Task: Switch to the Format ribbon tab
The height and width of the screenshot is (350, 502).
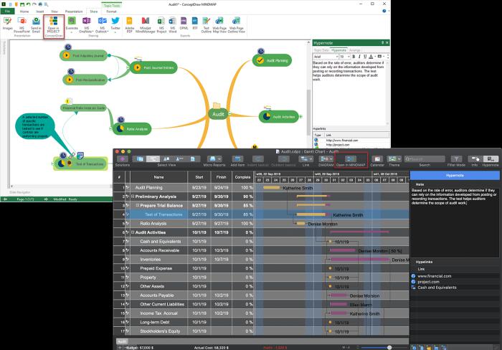Action: point(111,11)
